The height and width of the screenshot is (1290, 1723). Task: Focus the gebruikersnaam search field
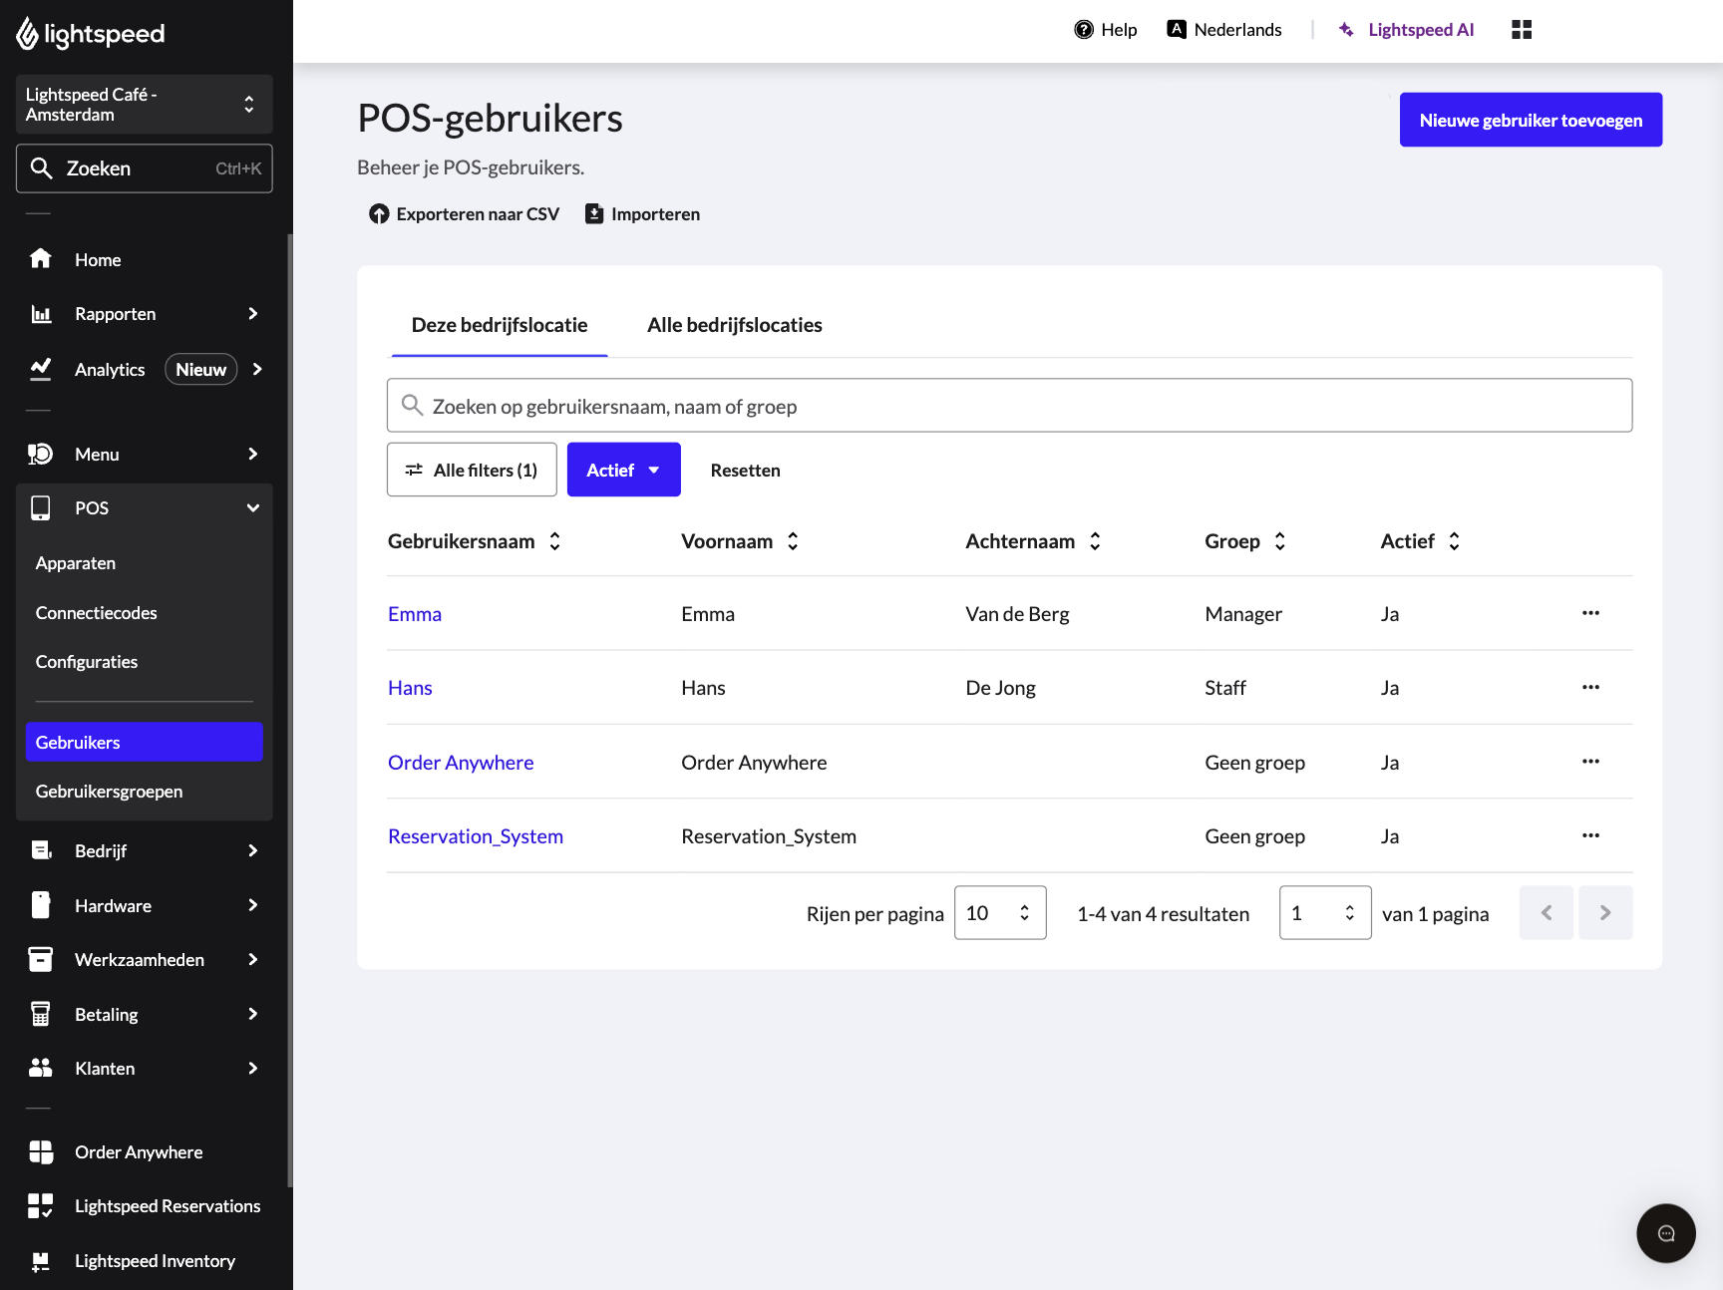point(1009,405)
